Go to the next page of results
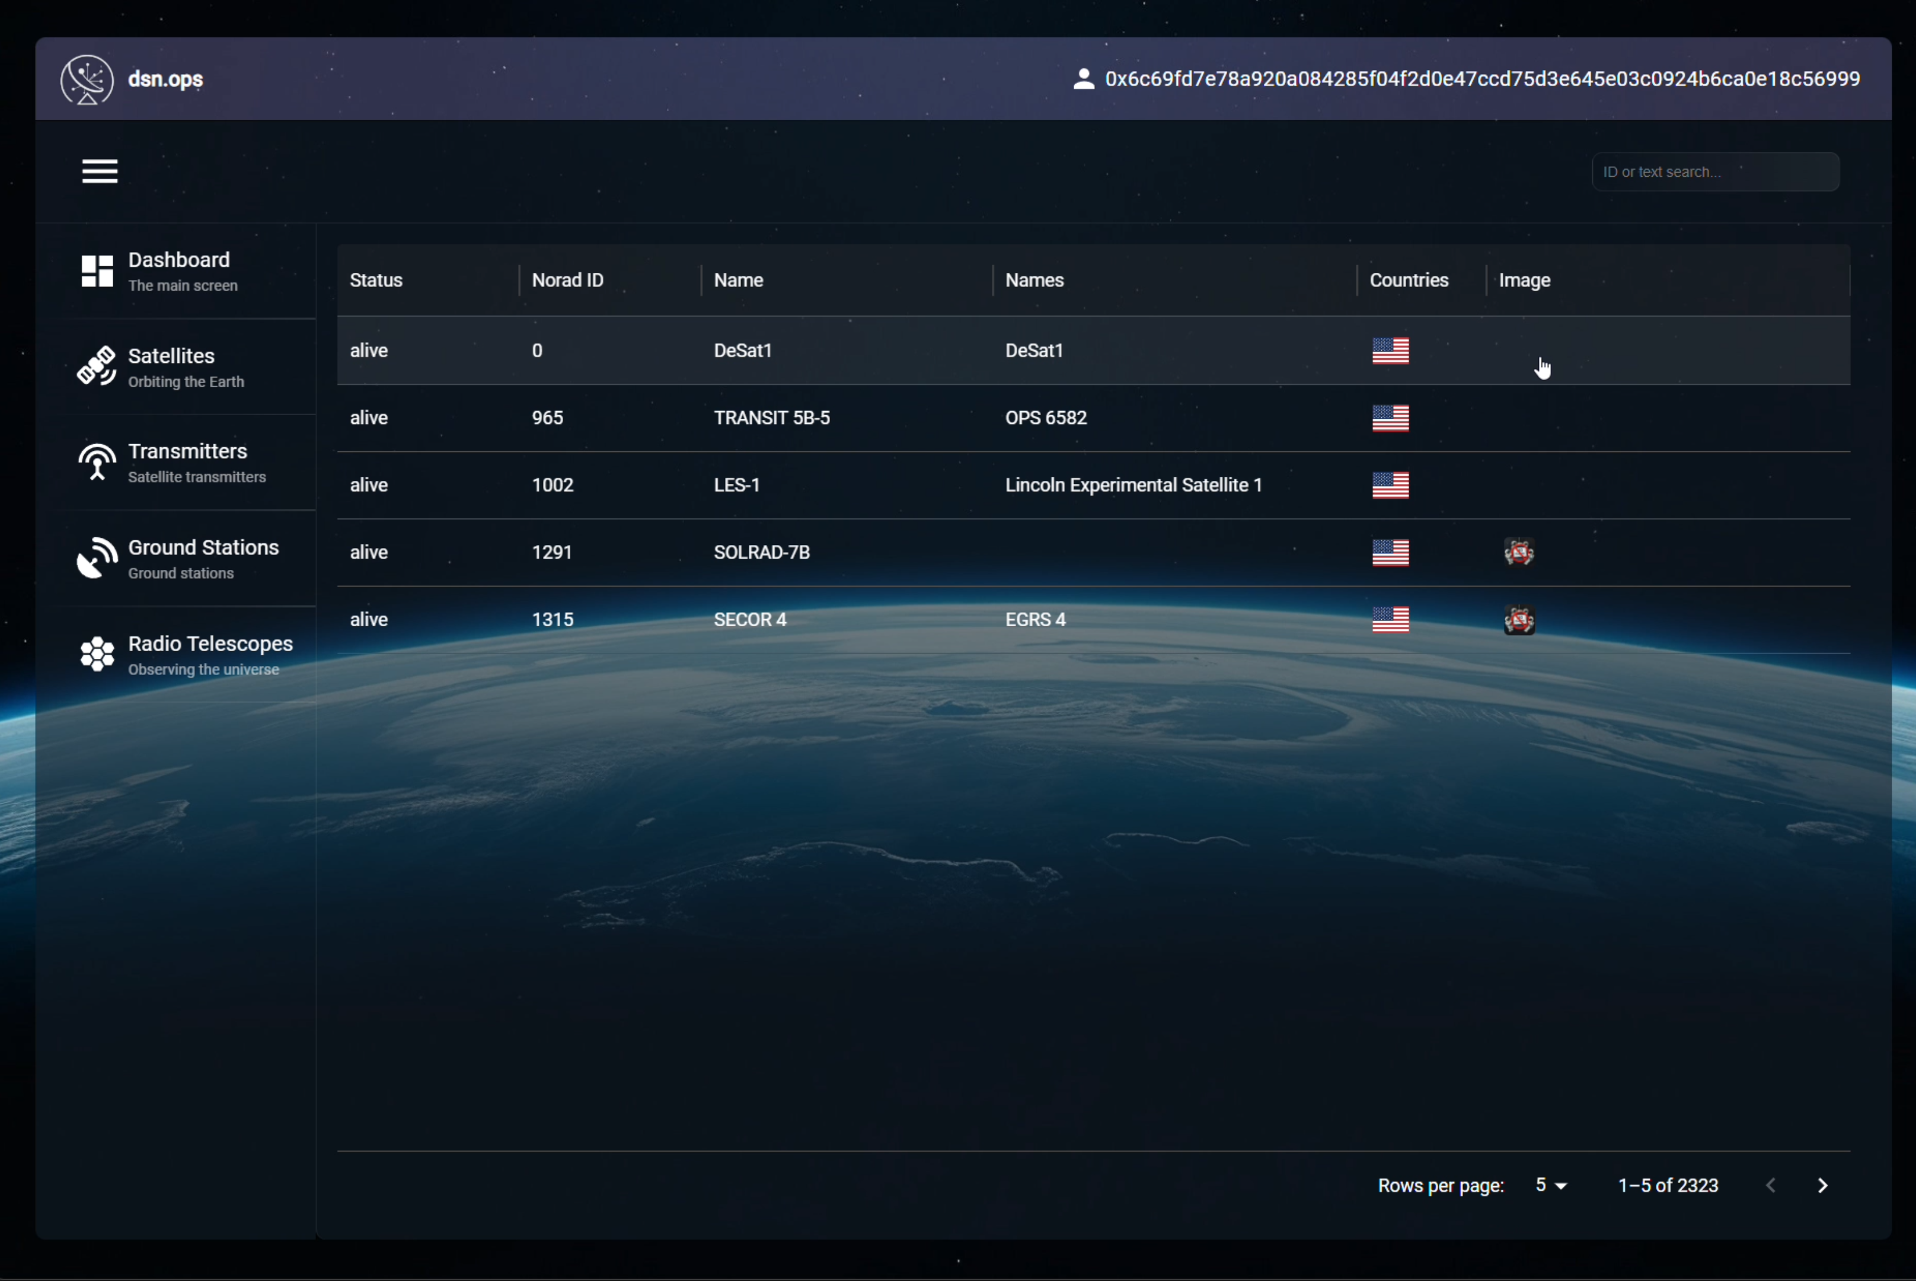The height and width of the screenshot is (1281, 1916). point(1823,1186)
